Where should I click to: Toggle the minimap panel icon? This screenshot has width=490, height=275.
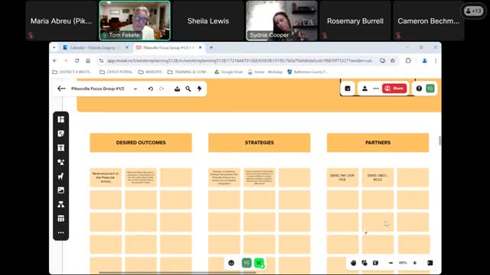pos(430,263)
